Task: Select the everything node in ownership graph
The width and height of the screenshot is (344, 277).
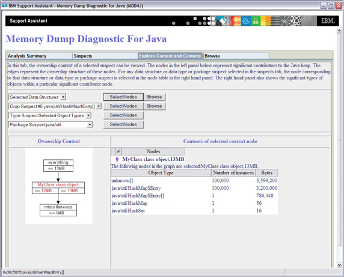Action: pos(58,165)
